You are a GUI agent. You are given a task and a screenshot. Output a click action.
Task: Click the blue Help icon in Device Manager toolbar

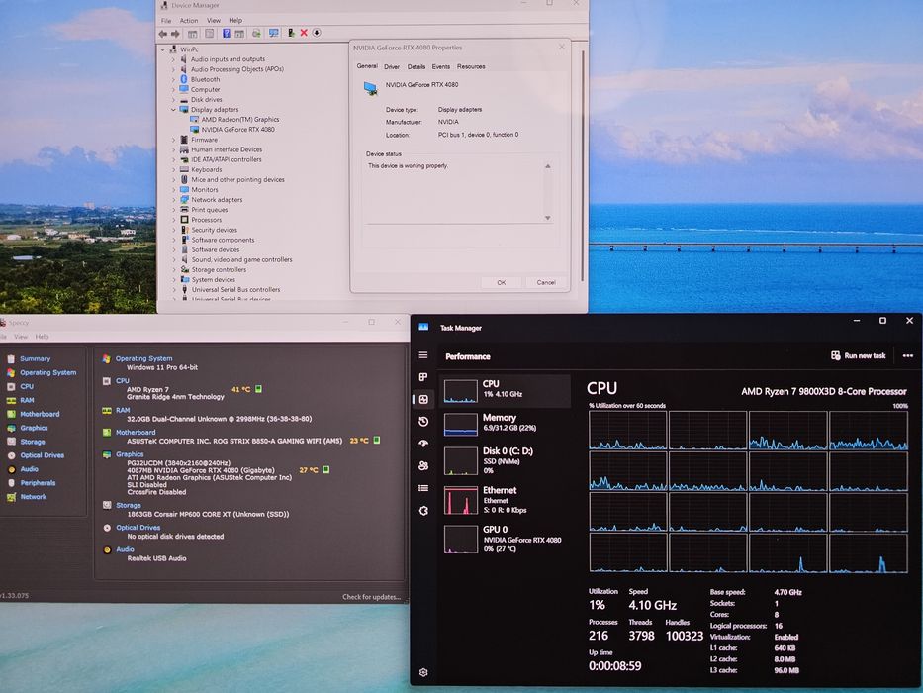(x=226, y=33)
